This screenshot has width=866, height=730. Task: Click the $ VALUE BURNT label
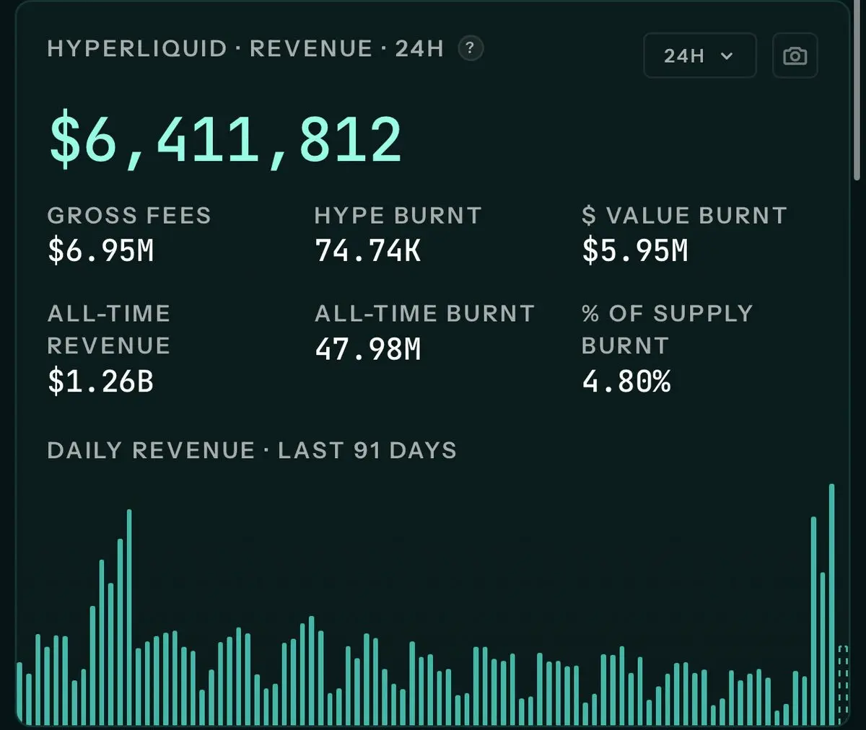coord(684,215)
